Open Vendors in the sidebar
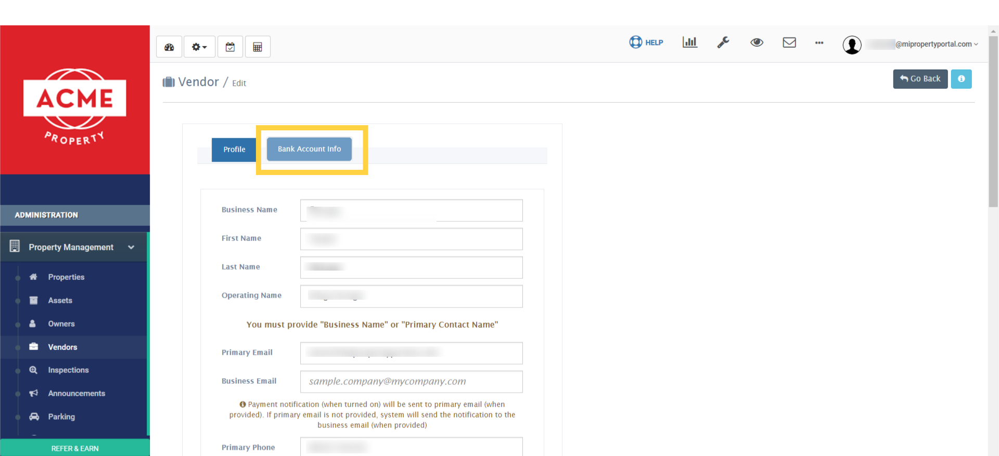 coord(74,347)
